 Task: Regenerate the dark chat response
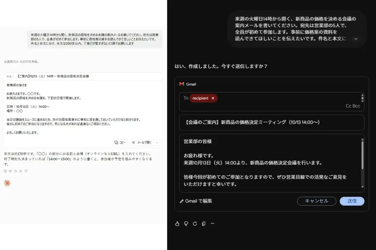pyautogui.click(x=195, y=224)
